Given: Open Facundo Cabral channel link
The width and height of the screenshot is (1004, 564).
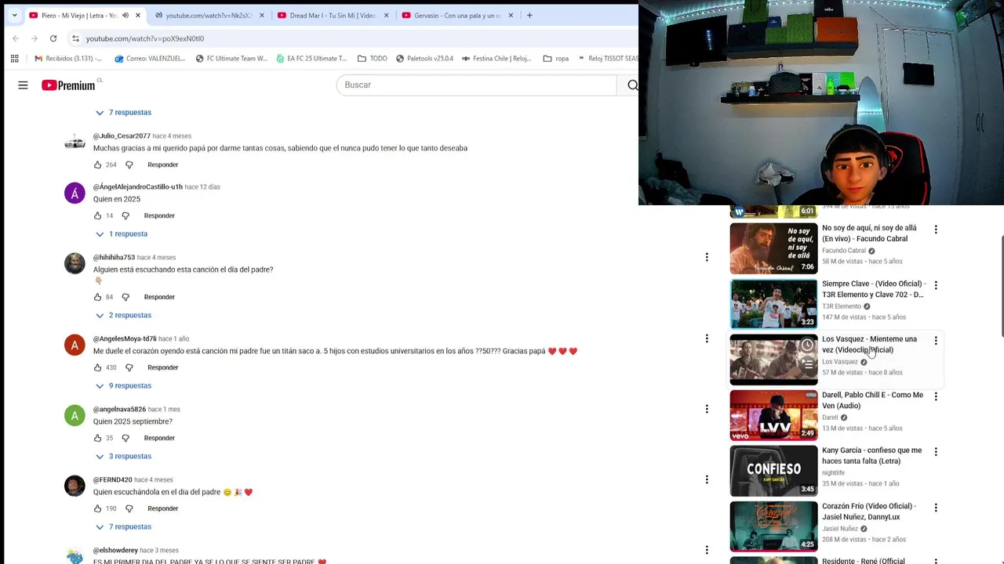Looking at the screenshot, I should 844,251.
